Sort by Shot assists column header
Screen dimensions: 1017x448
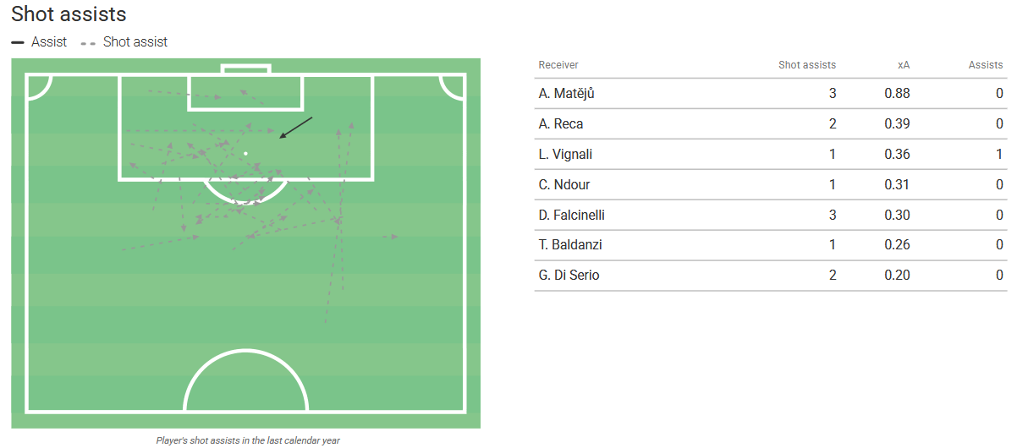(806, 65)
